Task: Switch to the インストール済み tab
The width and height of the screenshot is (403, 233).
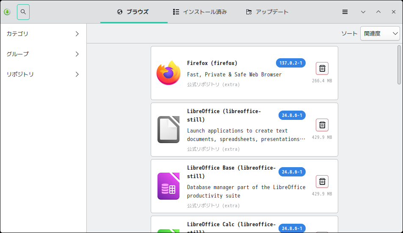Action: 200,12
